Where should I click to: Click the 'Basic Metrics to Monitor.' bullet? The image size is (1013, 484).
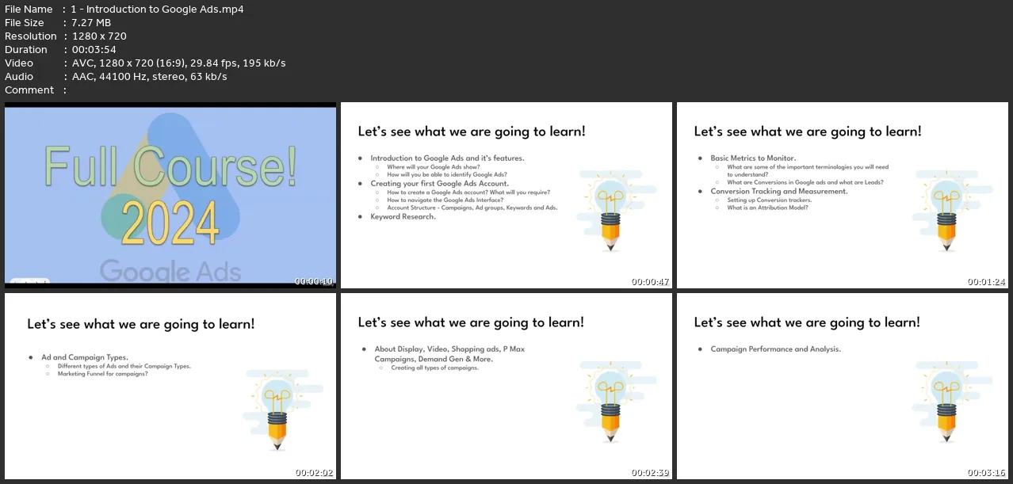753,158
